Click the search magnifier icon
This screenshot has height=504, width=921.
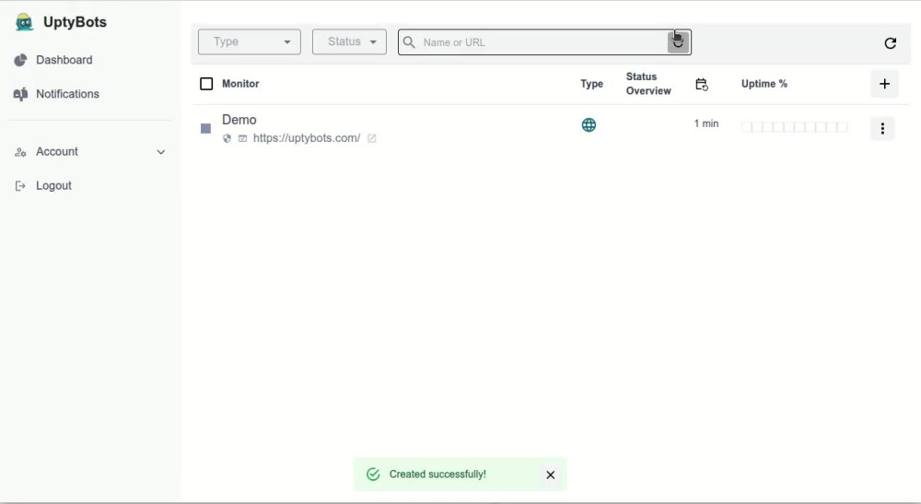pos(409,42)
